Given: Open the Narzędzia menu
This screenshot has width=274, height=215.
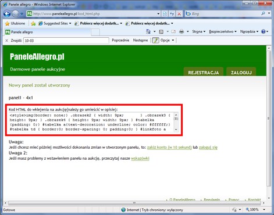Looking at the screenshot, I should tap(249, 31).
